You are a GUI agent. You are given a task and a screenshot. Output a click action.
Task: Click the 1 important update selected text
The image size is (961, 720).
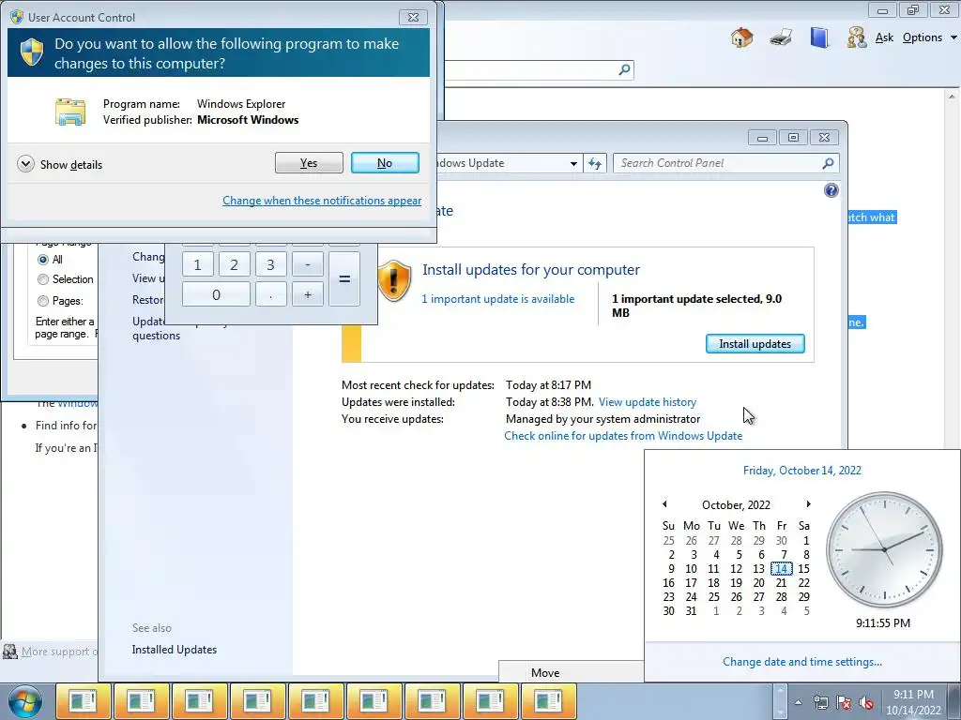(x=697, y=306)
